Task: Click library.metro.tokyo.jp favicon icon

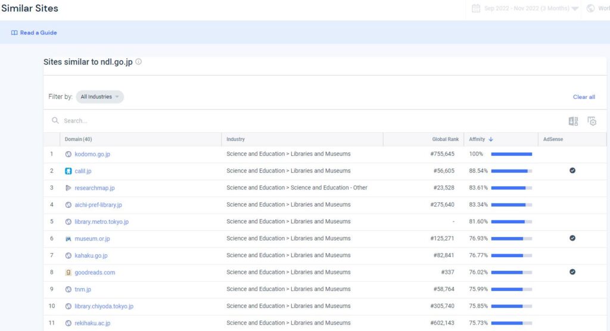Action: point(69,221)
